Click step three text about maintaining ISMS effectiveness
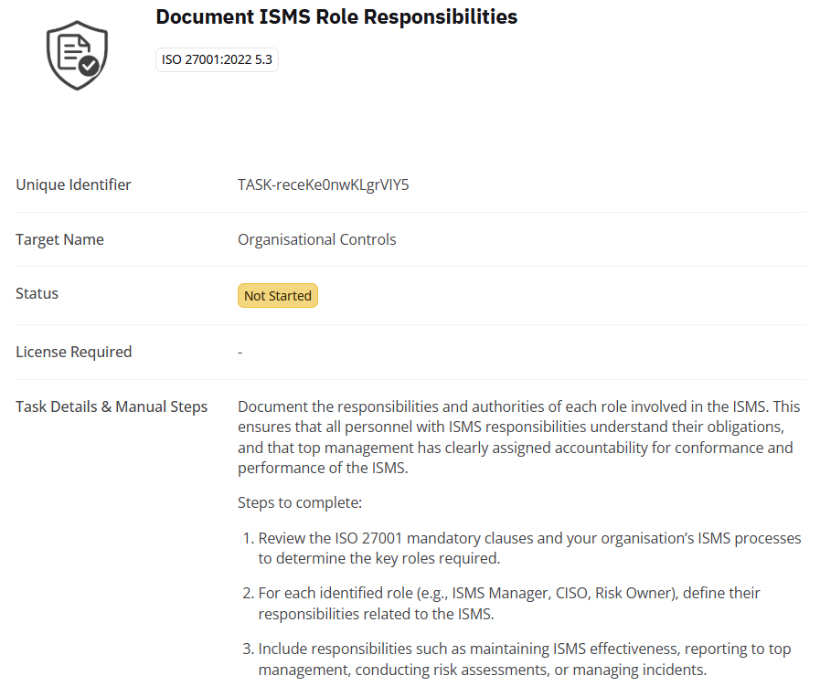This screenshot has width=820, height=686. 524,659
